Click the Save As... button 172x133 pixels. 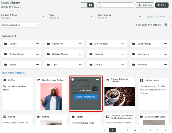[x=162, y=16]
